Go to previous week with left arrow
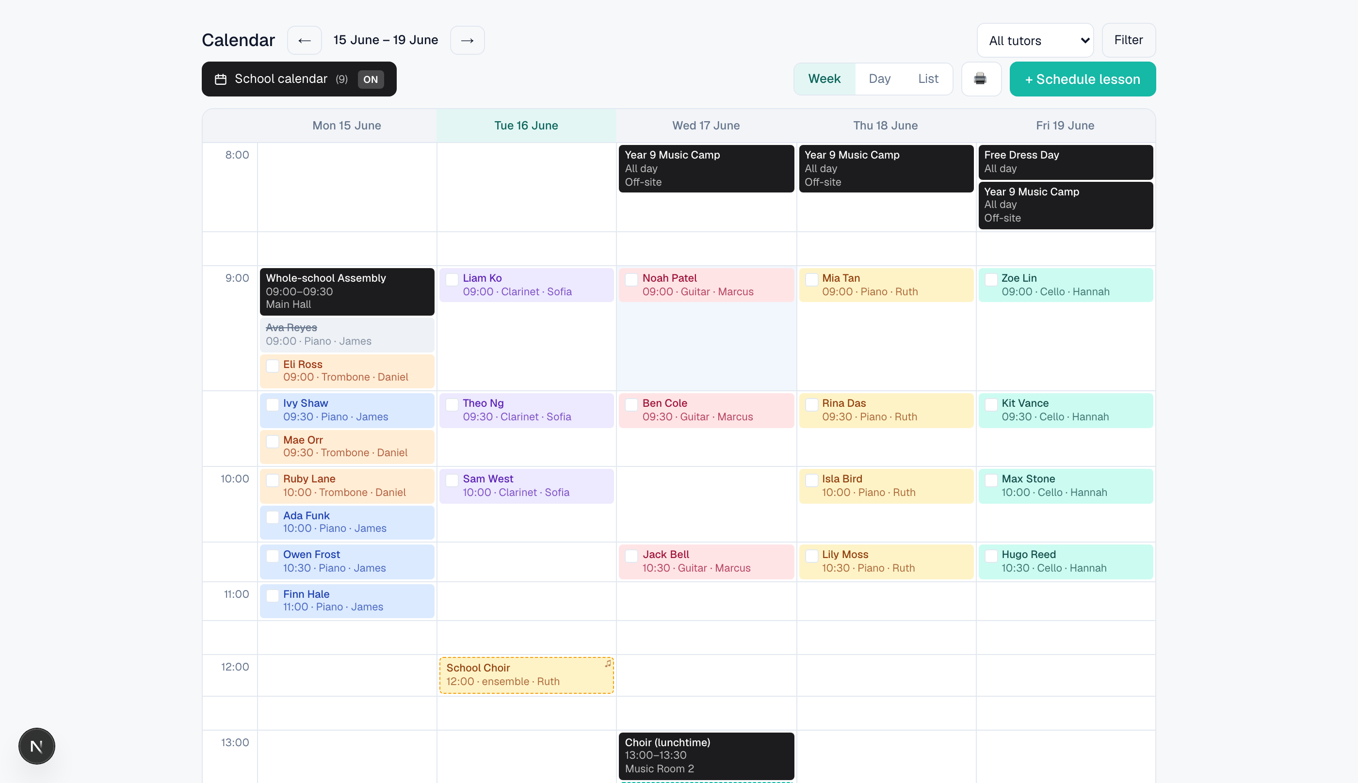 tap(305, 40)
